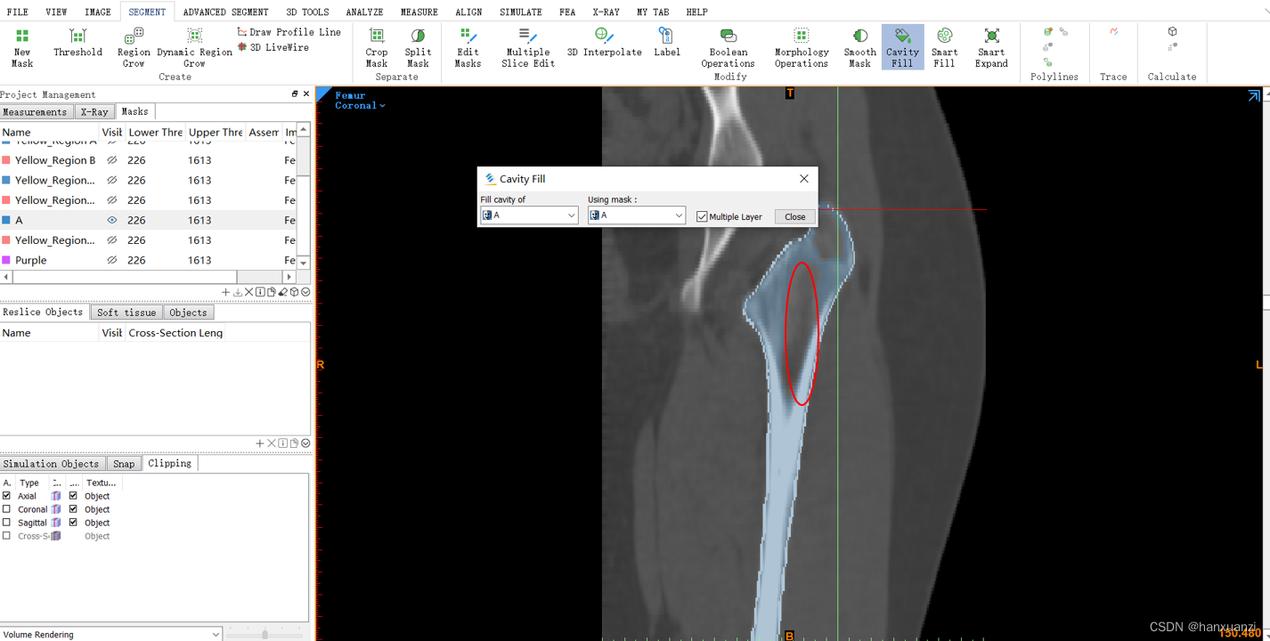Open the 'Using mask' dropdown
The width and height of the screenshot is (1270, 641).
(x=636, y=215)
